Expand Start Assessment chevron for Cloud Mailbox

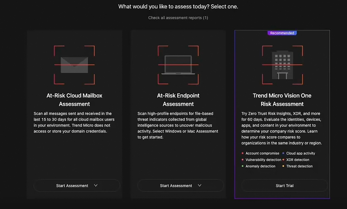pyautogui.click(x=96, y=185)
